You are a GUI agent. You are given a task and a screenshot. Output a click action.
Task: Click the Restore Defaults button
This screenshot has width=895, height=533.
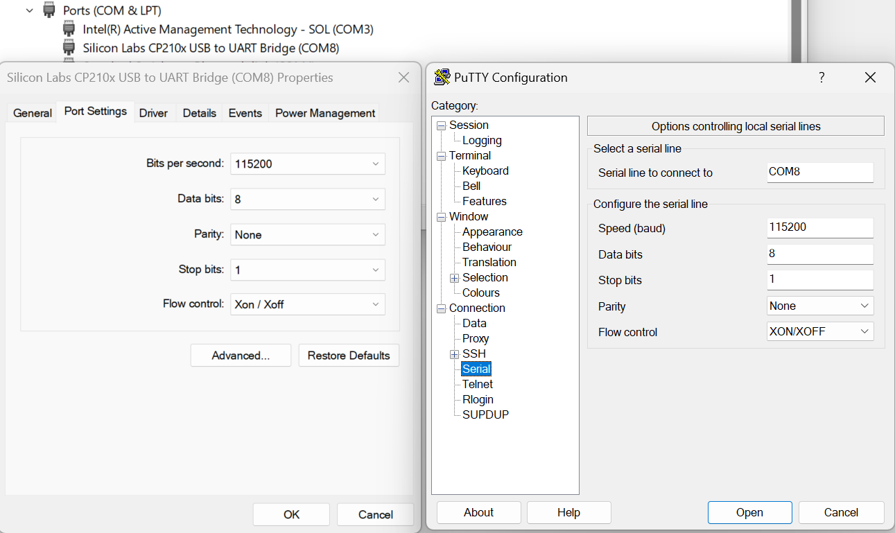[349, 356]
